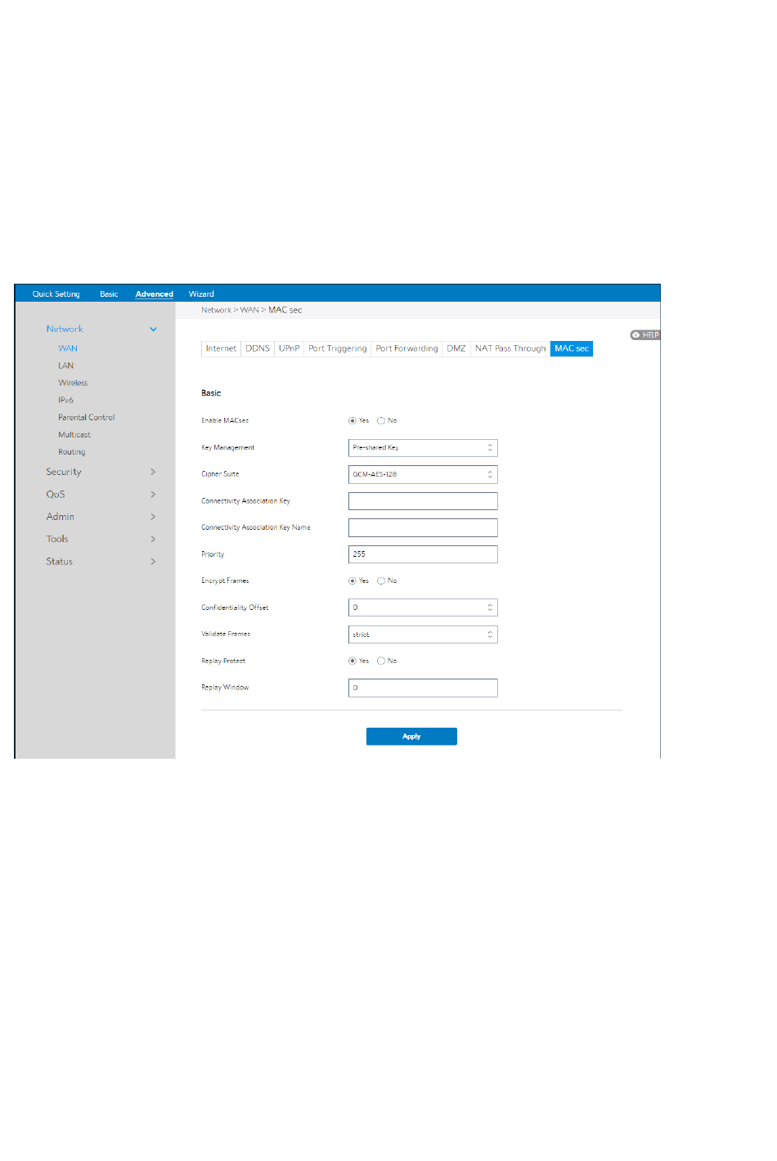This screenshot has width=777, height=1161.
Task: Open the Wireless settings link
Action: [x=73, y=383]
